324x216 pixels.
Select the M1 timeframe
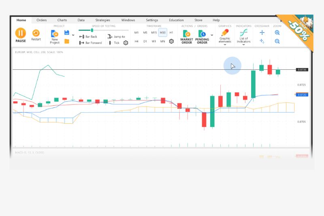coord(136,32)
